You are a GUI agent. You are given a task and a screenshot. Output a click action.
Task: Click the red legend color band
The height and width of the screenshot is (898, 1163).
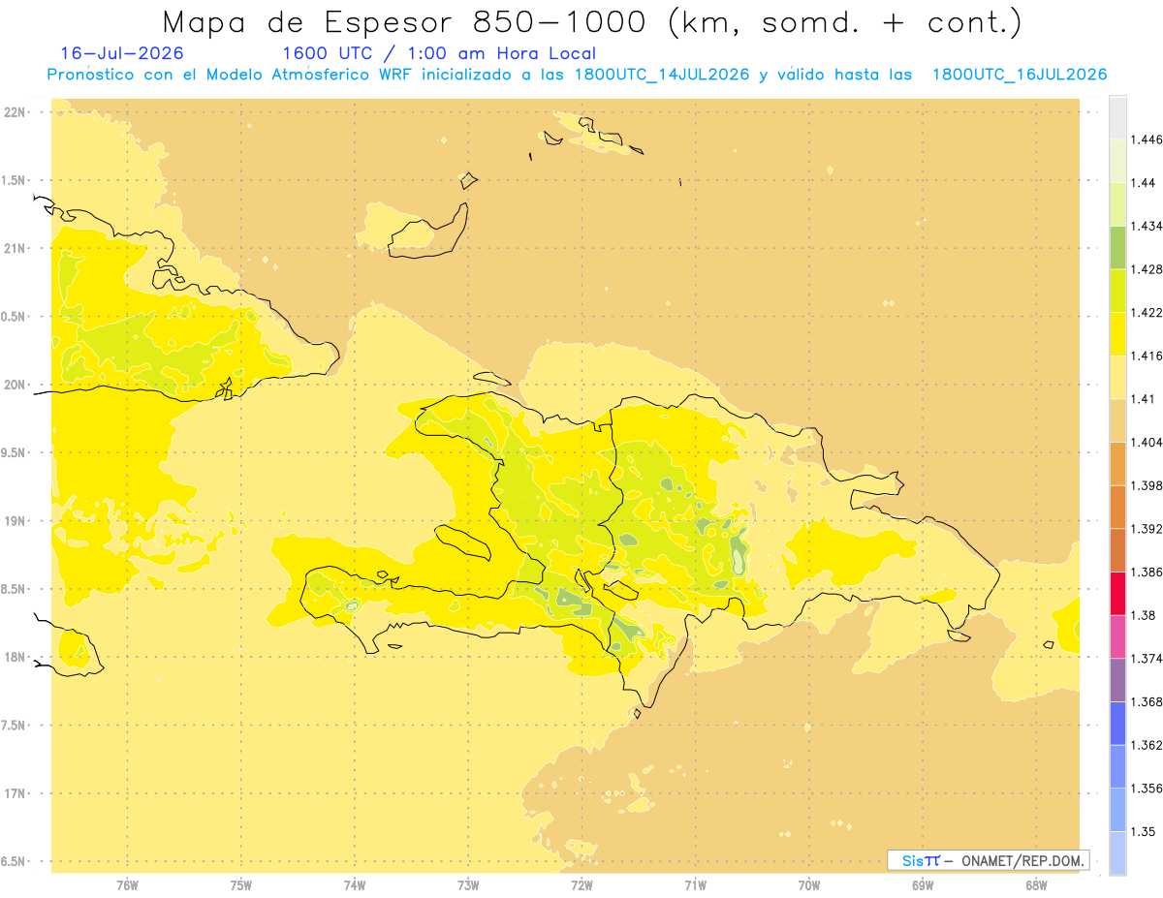point(1117,593)
